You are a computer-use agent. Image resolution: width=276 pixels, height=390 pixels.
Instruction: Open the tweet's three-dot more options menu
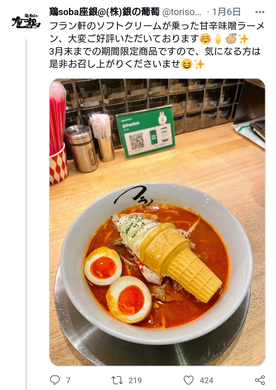point(260,12)
